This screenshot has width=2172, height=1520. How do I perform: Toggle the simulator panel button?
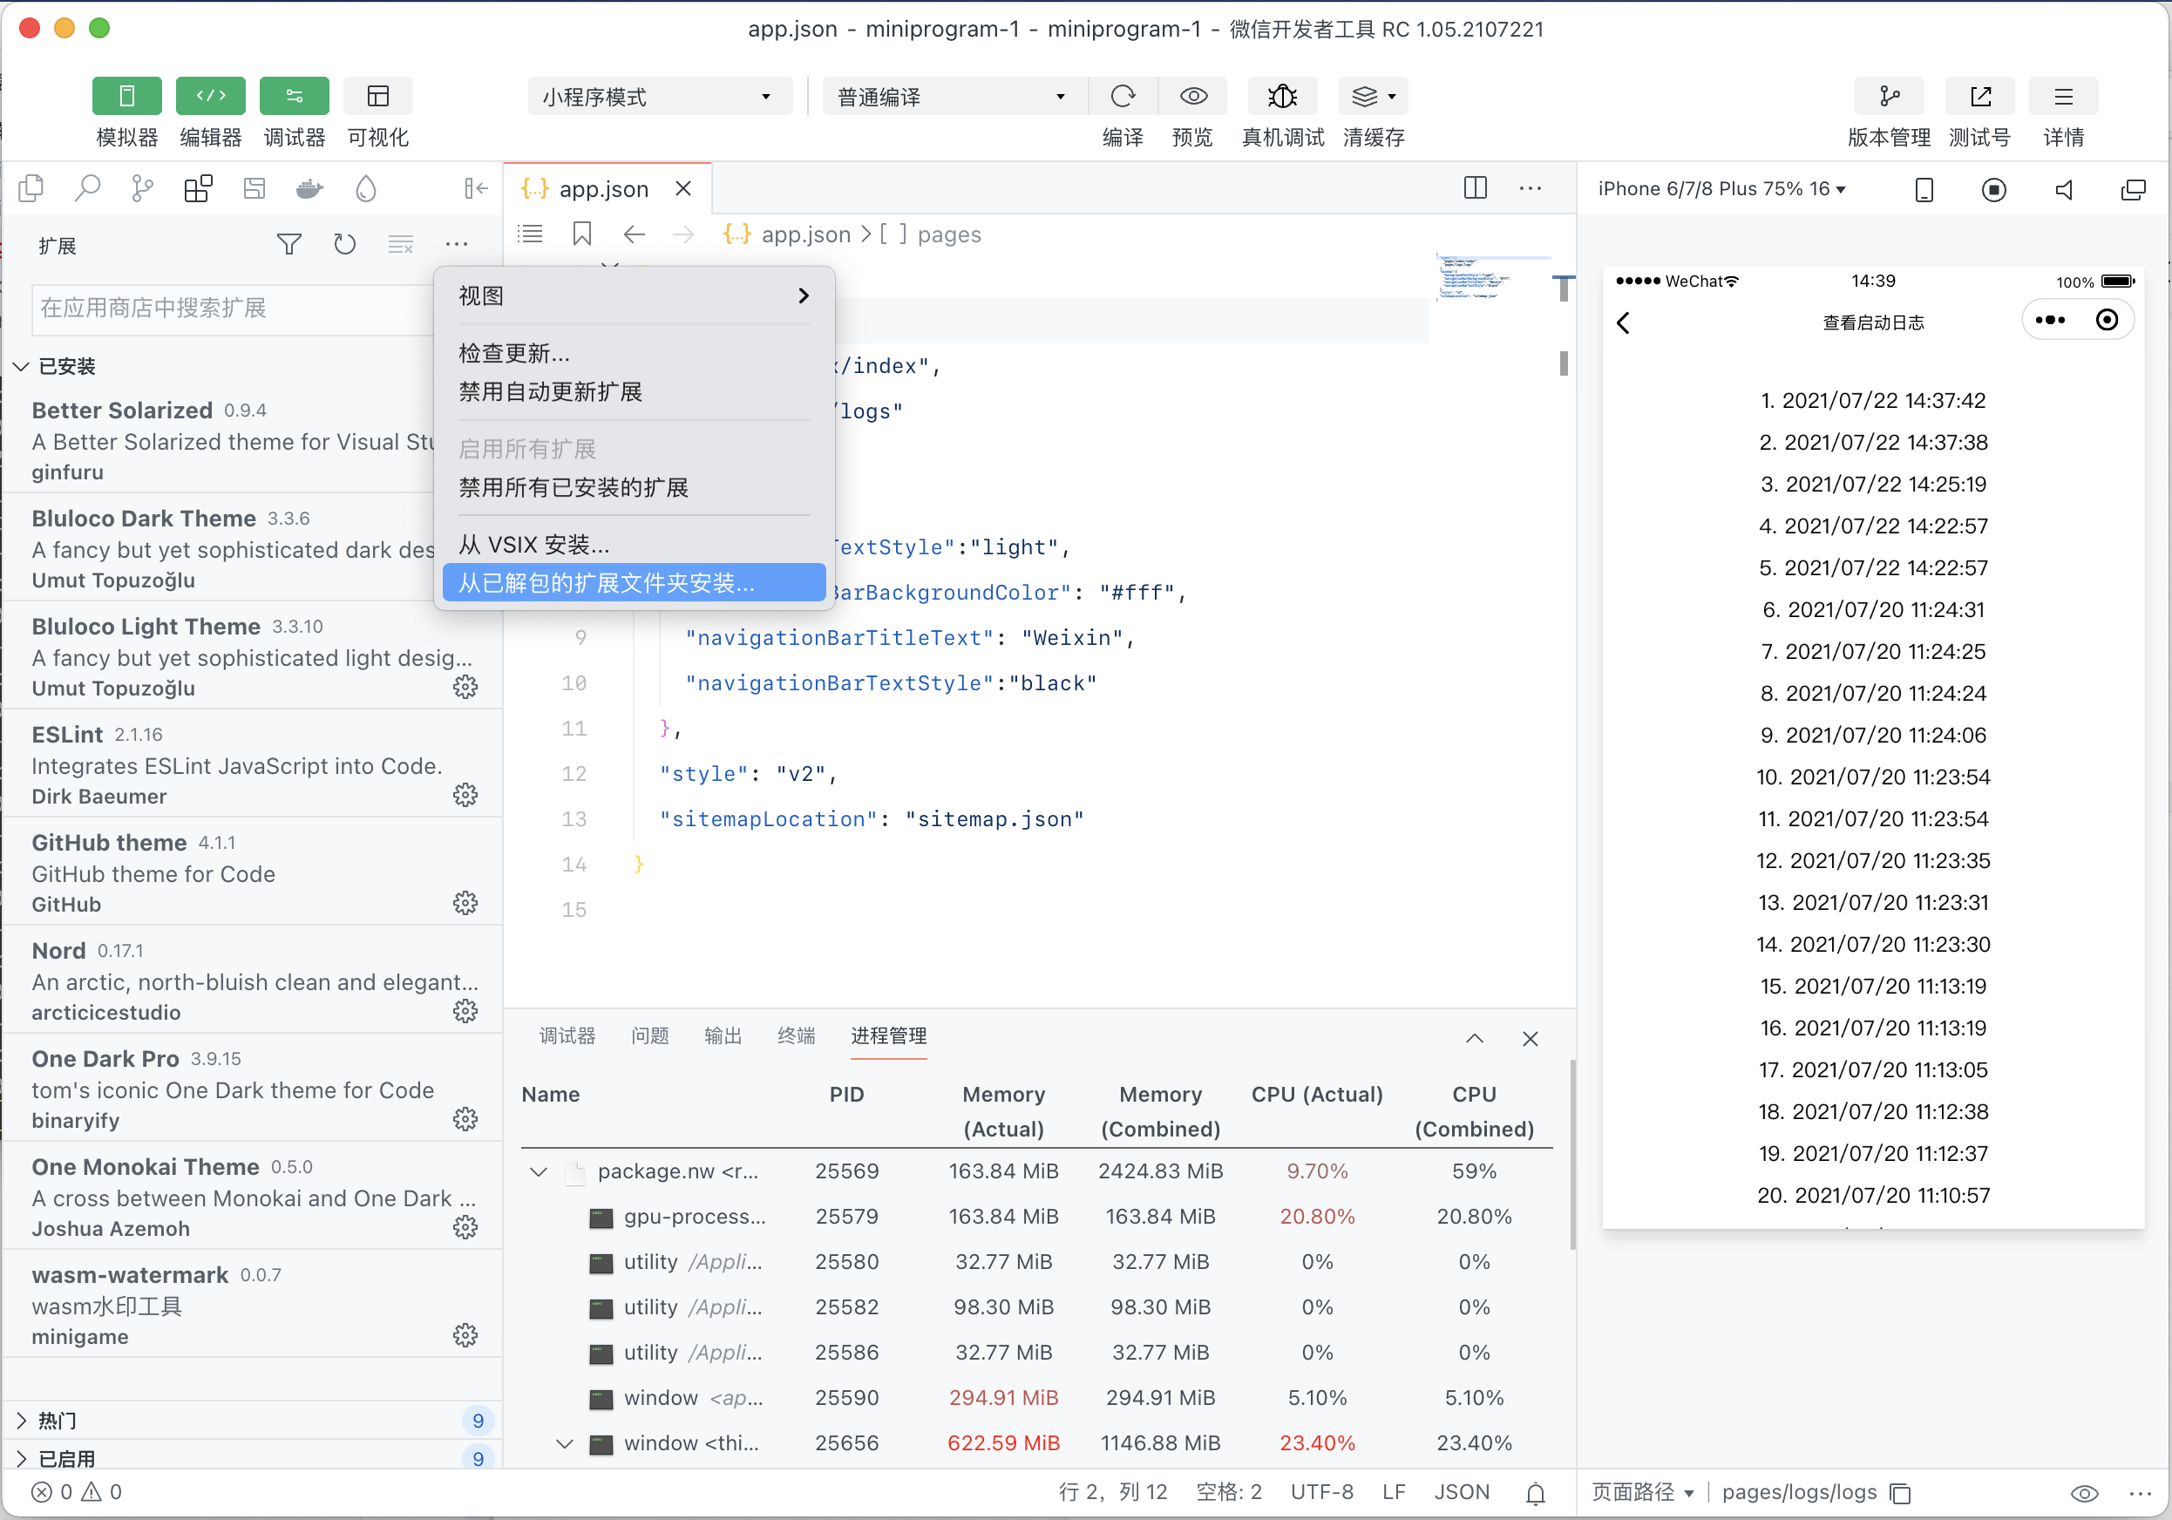point(126,97)
